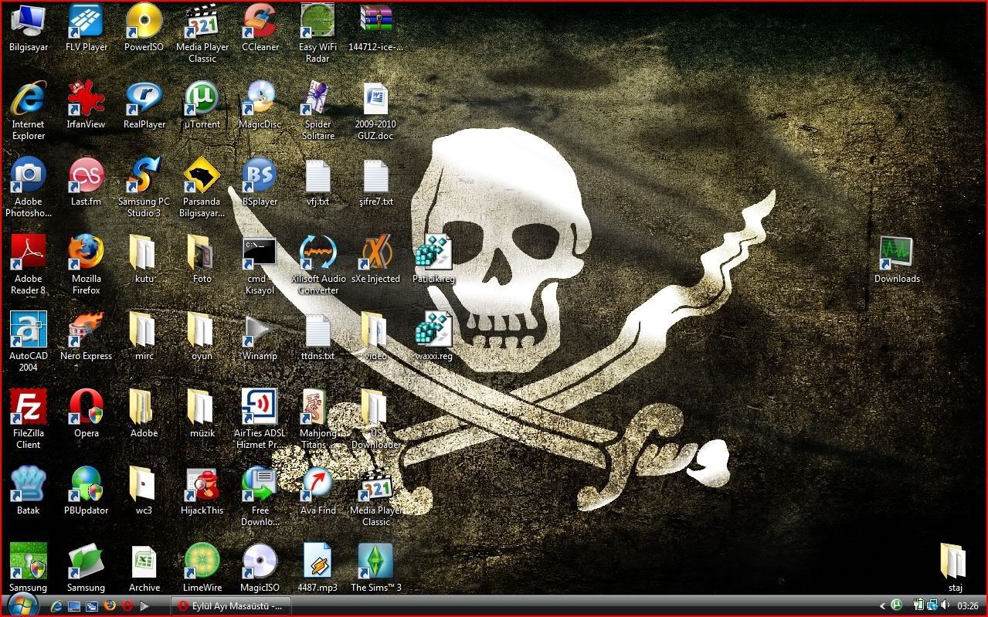Launch MagicISO shortcut

point(260,568)
